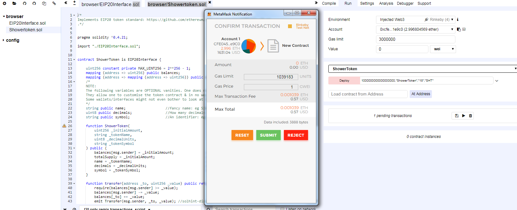
Task: Select EIP20Interface.sol in the file tree
Action: pyautogui.click(x=27, y=23)
